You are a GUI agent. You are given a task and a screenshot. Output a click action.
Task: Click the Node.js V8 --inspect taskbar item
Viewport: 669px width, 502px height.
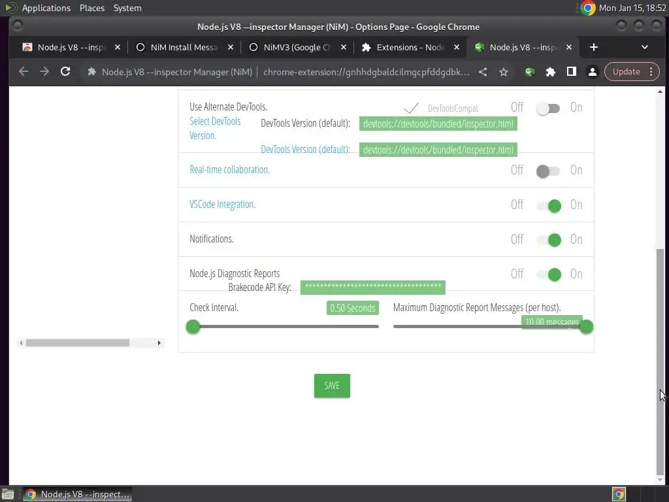pyautogui.click(x=77, y=494)
